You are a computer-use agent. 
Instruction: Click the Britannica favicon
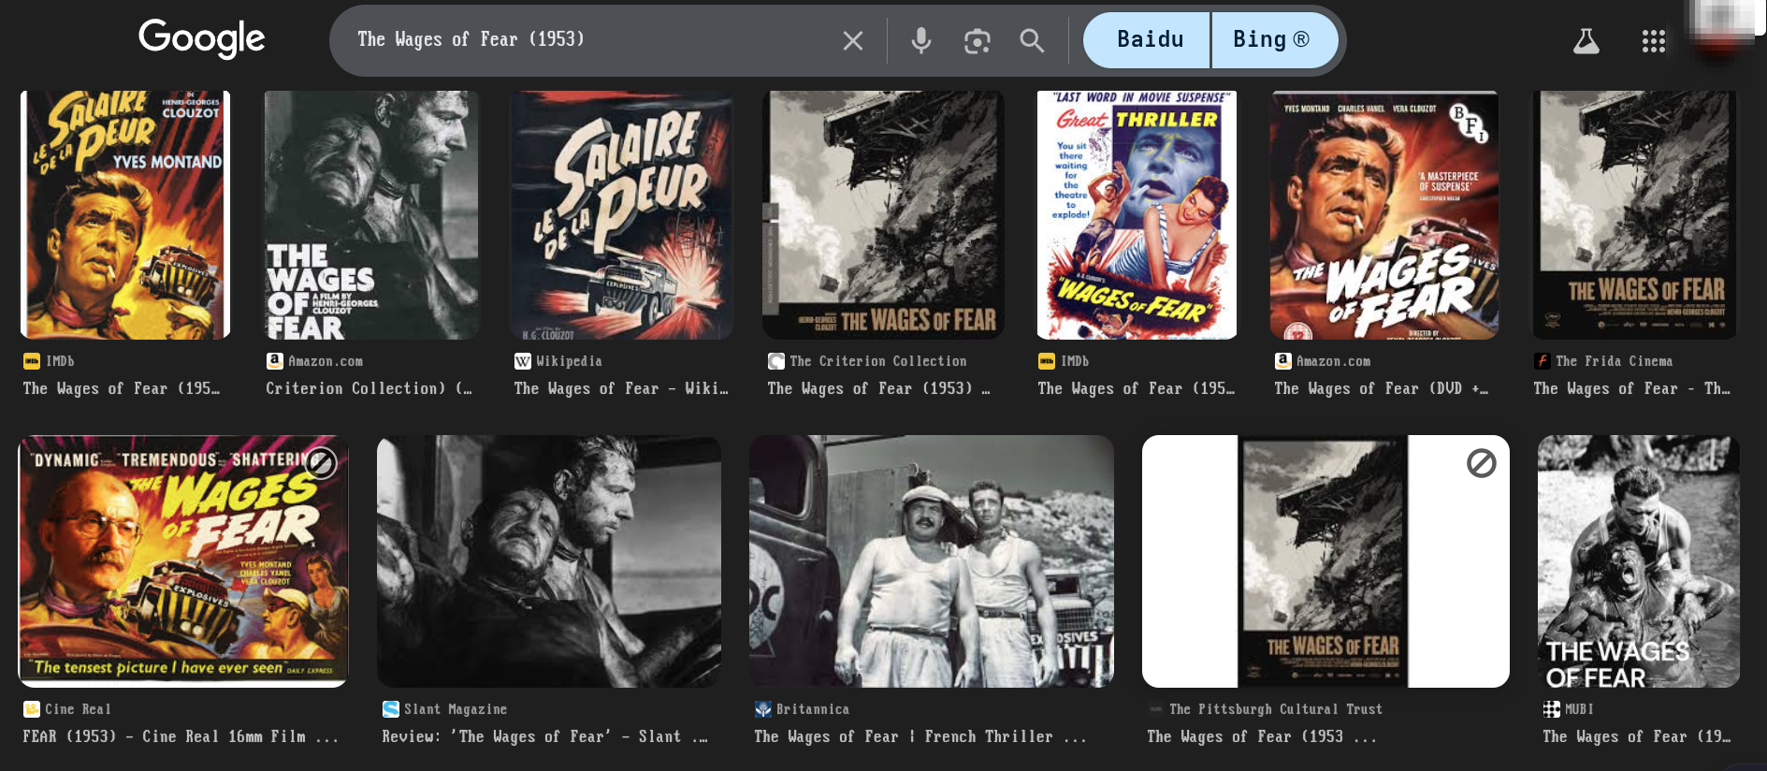coord(763,709)
